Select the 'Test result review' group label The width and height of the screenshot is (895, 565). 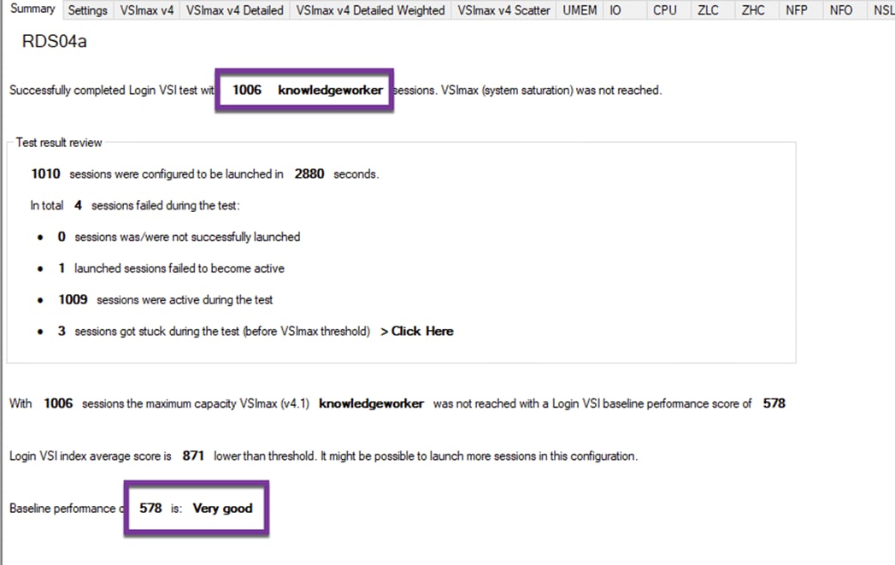(x=59, y=143)
